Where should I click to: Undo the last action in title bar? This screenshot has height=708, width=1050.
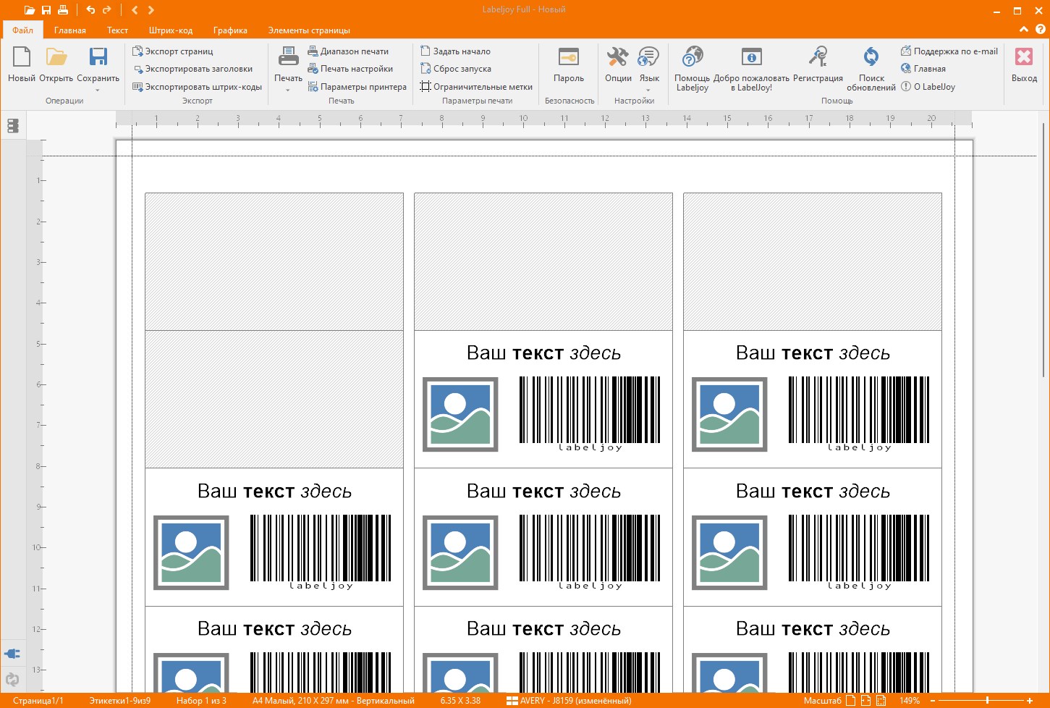pyautogui.click(x=90, y=10)
